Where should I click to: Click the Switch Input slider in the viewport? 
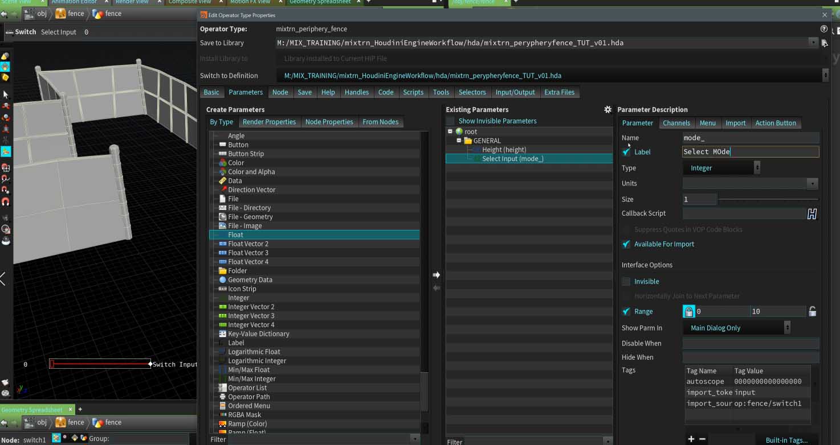tap(100, 364)
